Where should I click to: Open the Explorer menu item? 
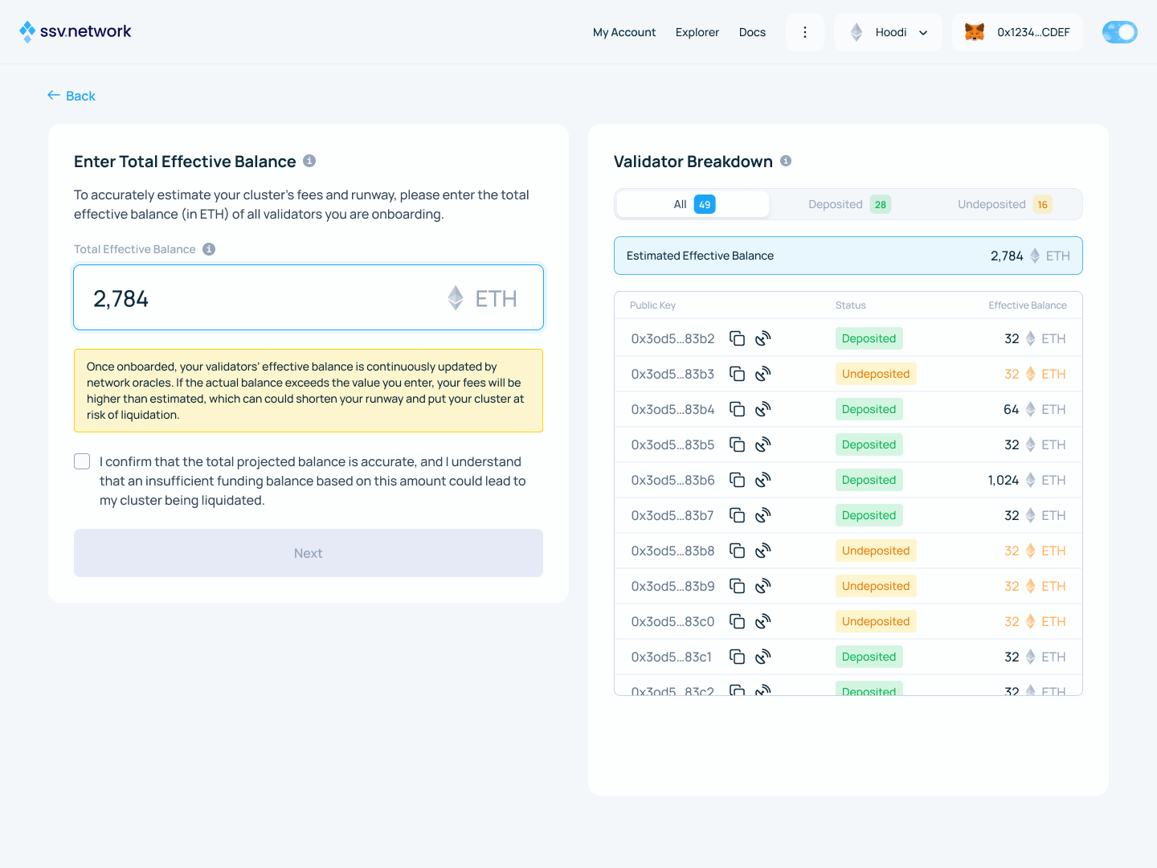[x=697, y=32]
